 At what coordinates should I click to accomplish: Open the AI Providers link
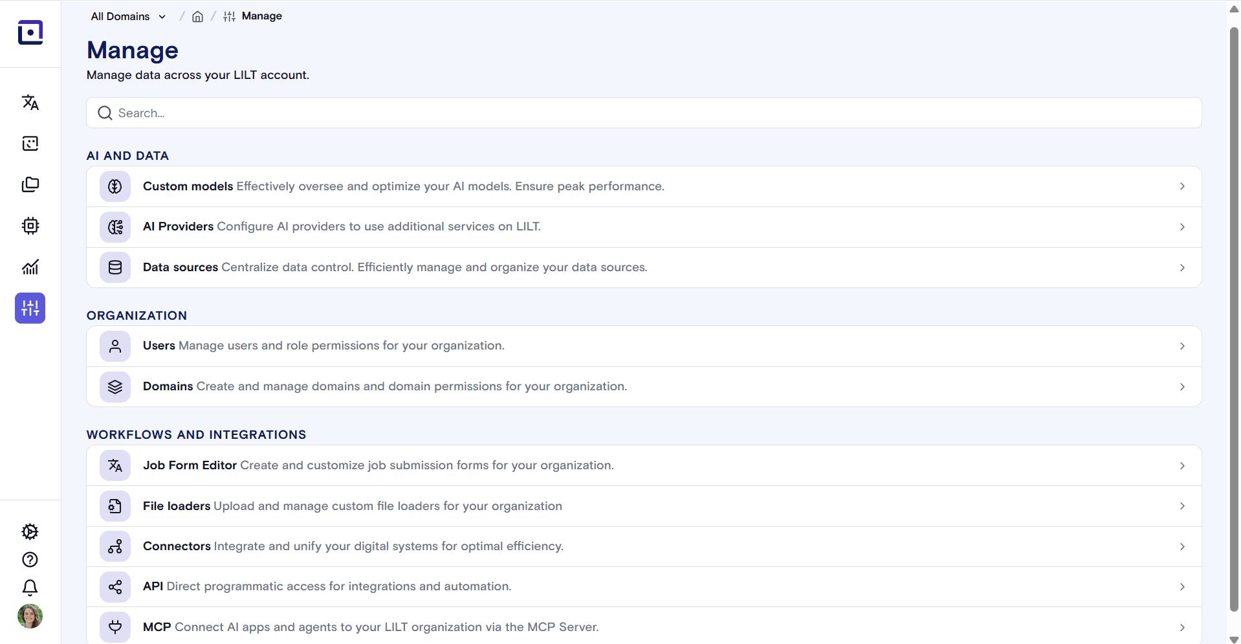point(644,227)
